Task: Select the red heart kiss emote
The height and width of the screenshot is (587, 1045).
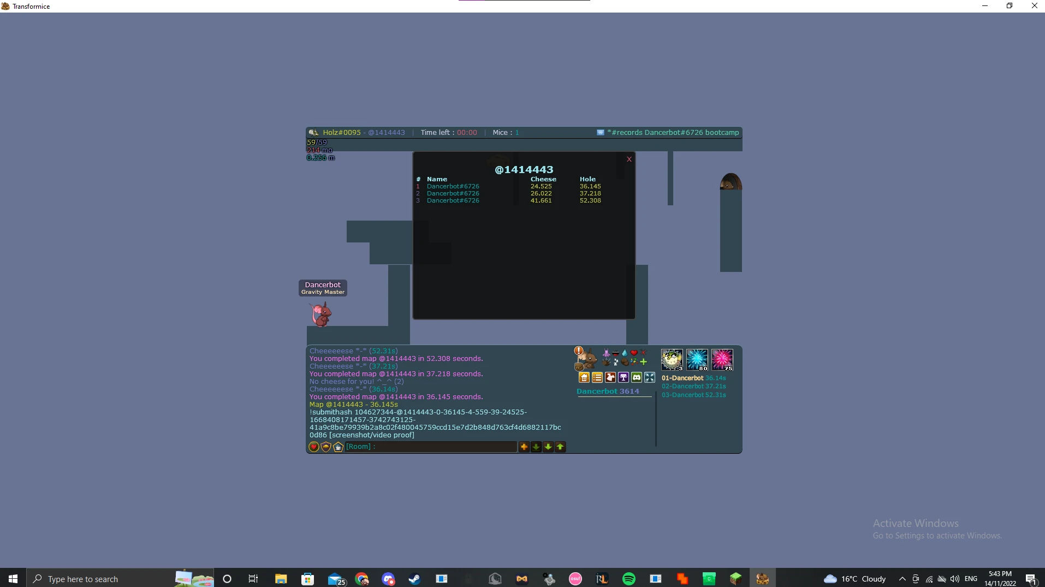Action: [x=634, y=353]
